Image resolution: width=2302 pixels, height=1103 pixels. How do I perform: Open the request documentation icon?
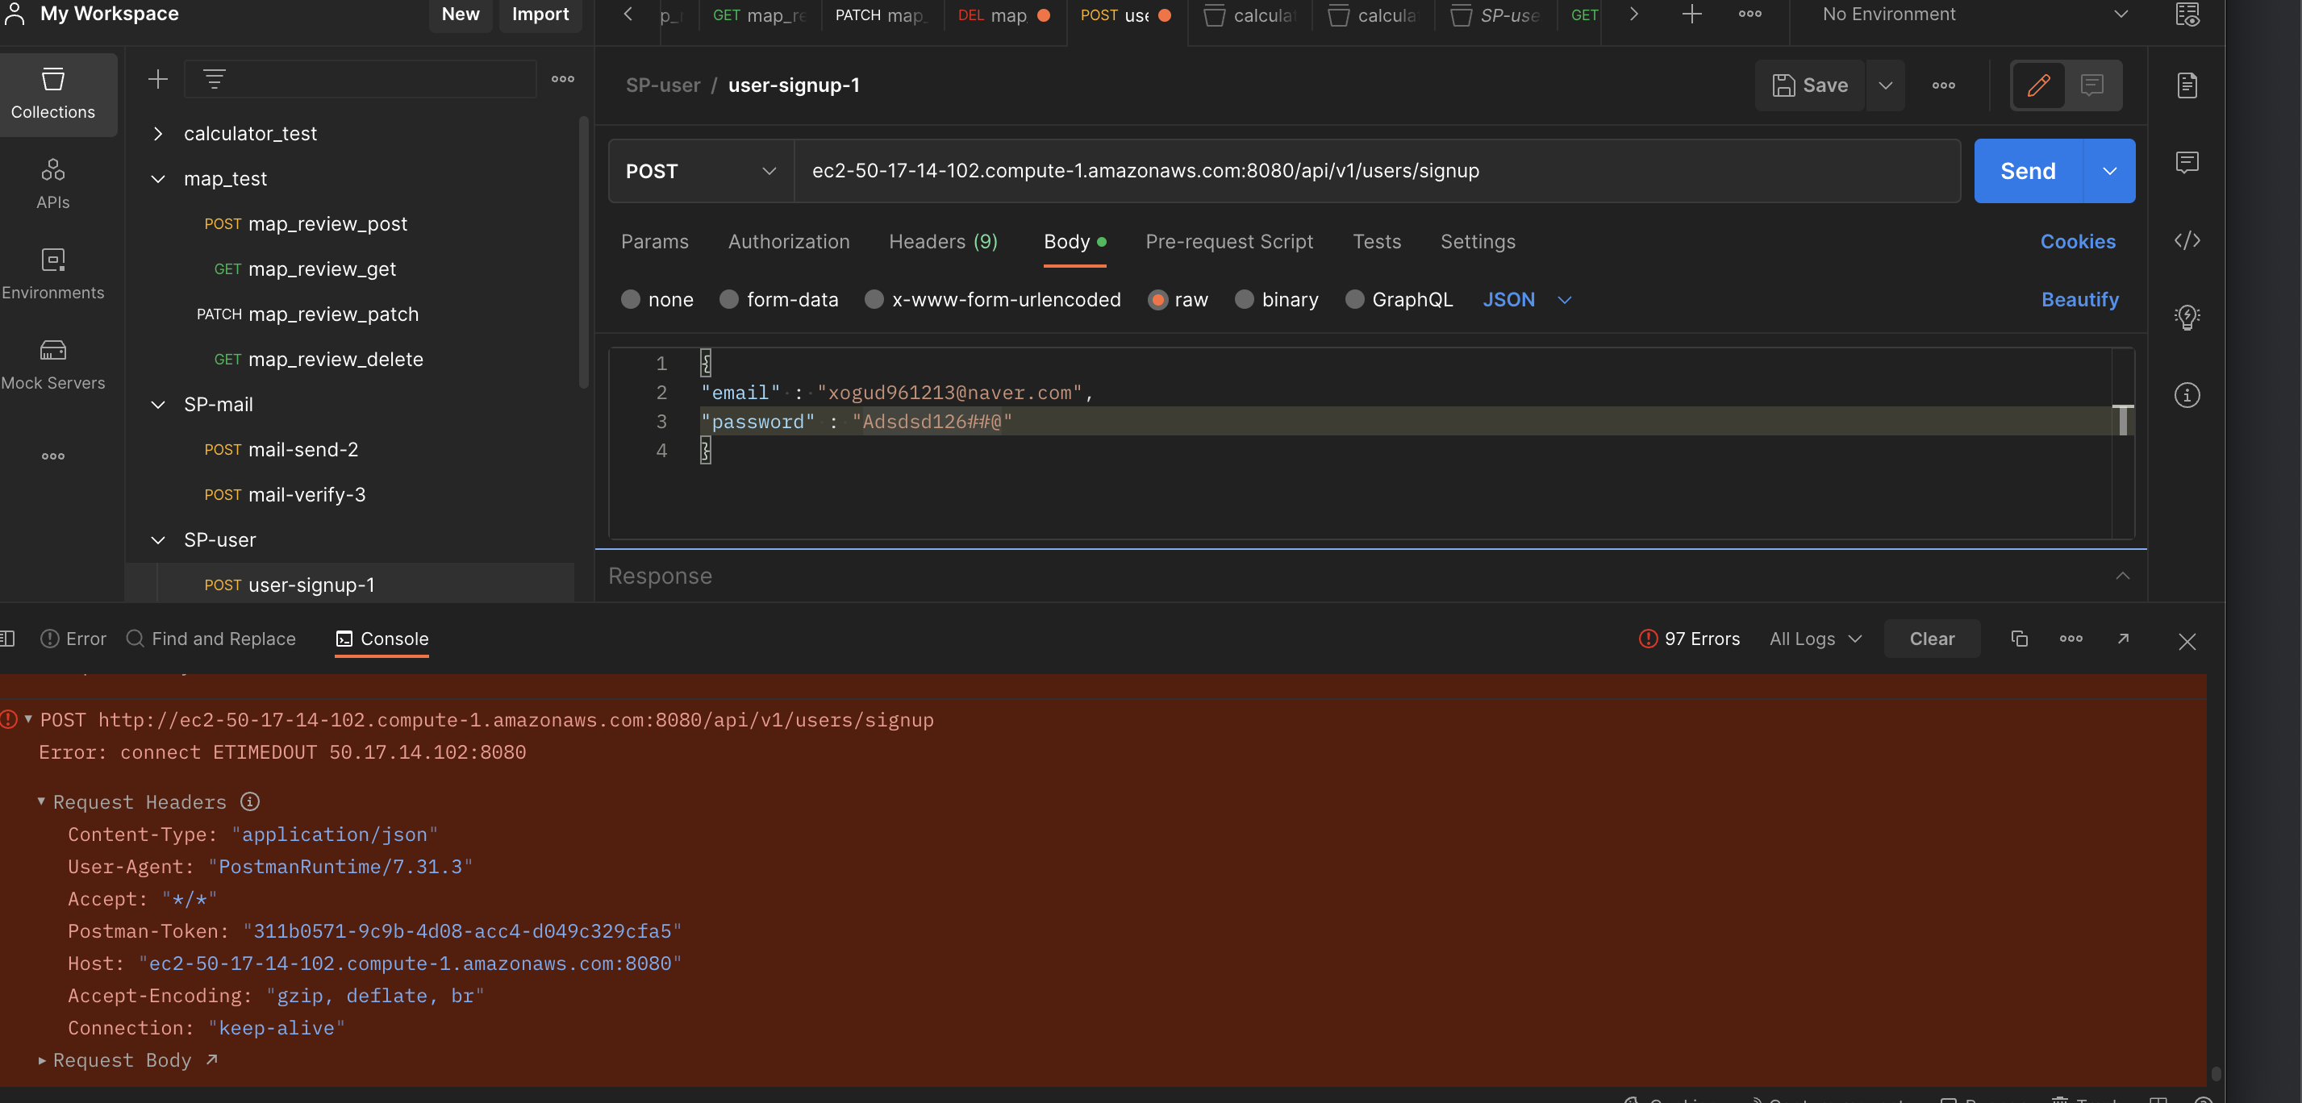pyautogui.click(x=2186, y=85)
